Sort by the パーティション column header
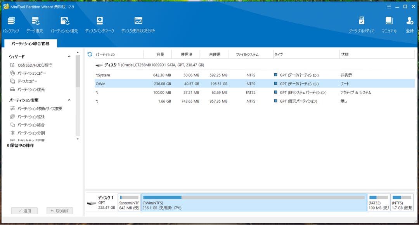The width and height of the screenshot is (419, 225). click(x=105, y=54)
